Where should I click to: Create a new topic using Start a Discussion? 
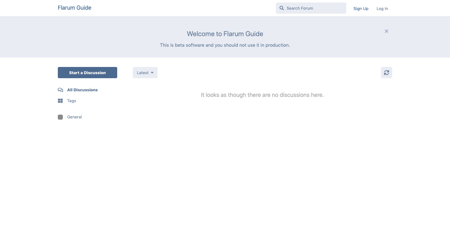87,73
